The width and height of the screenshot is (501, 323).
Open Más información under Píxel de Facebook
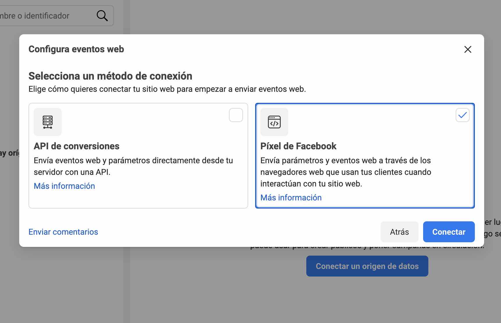click(291, 198)
